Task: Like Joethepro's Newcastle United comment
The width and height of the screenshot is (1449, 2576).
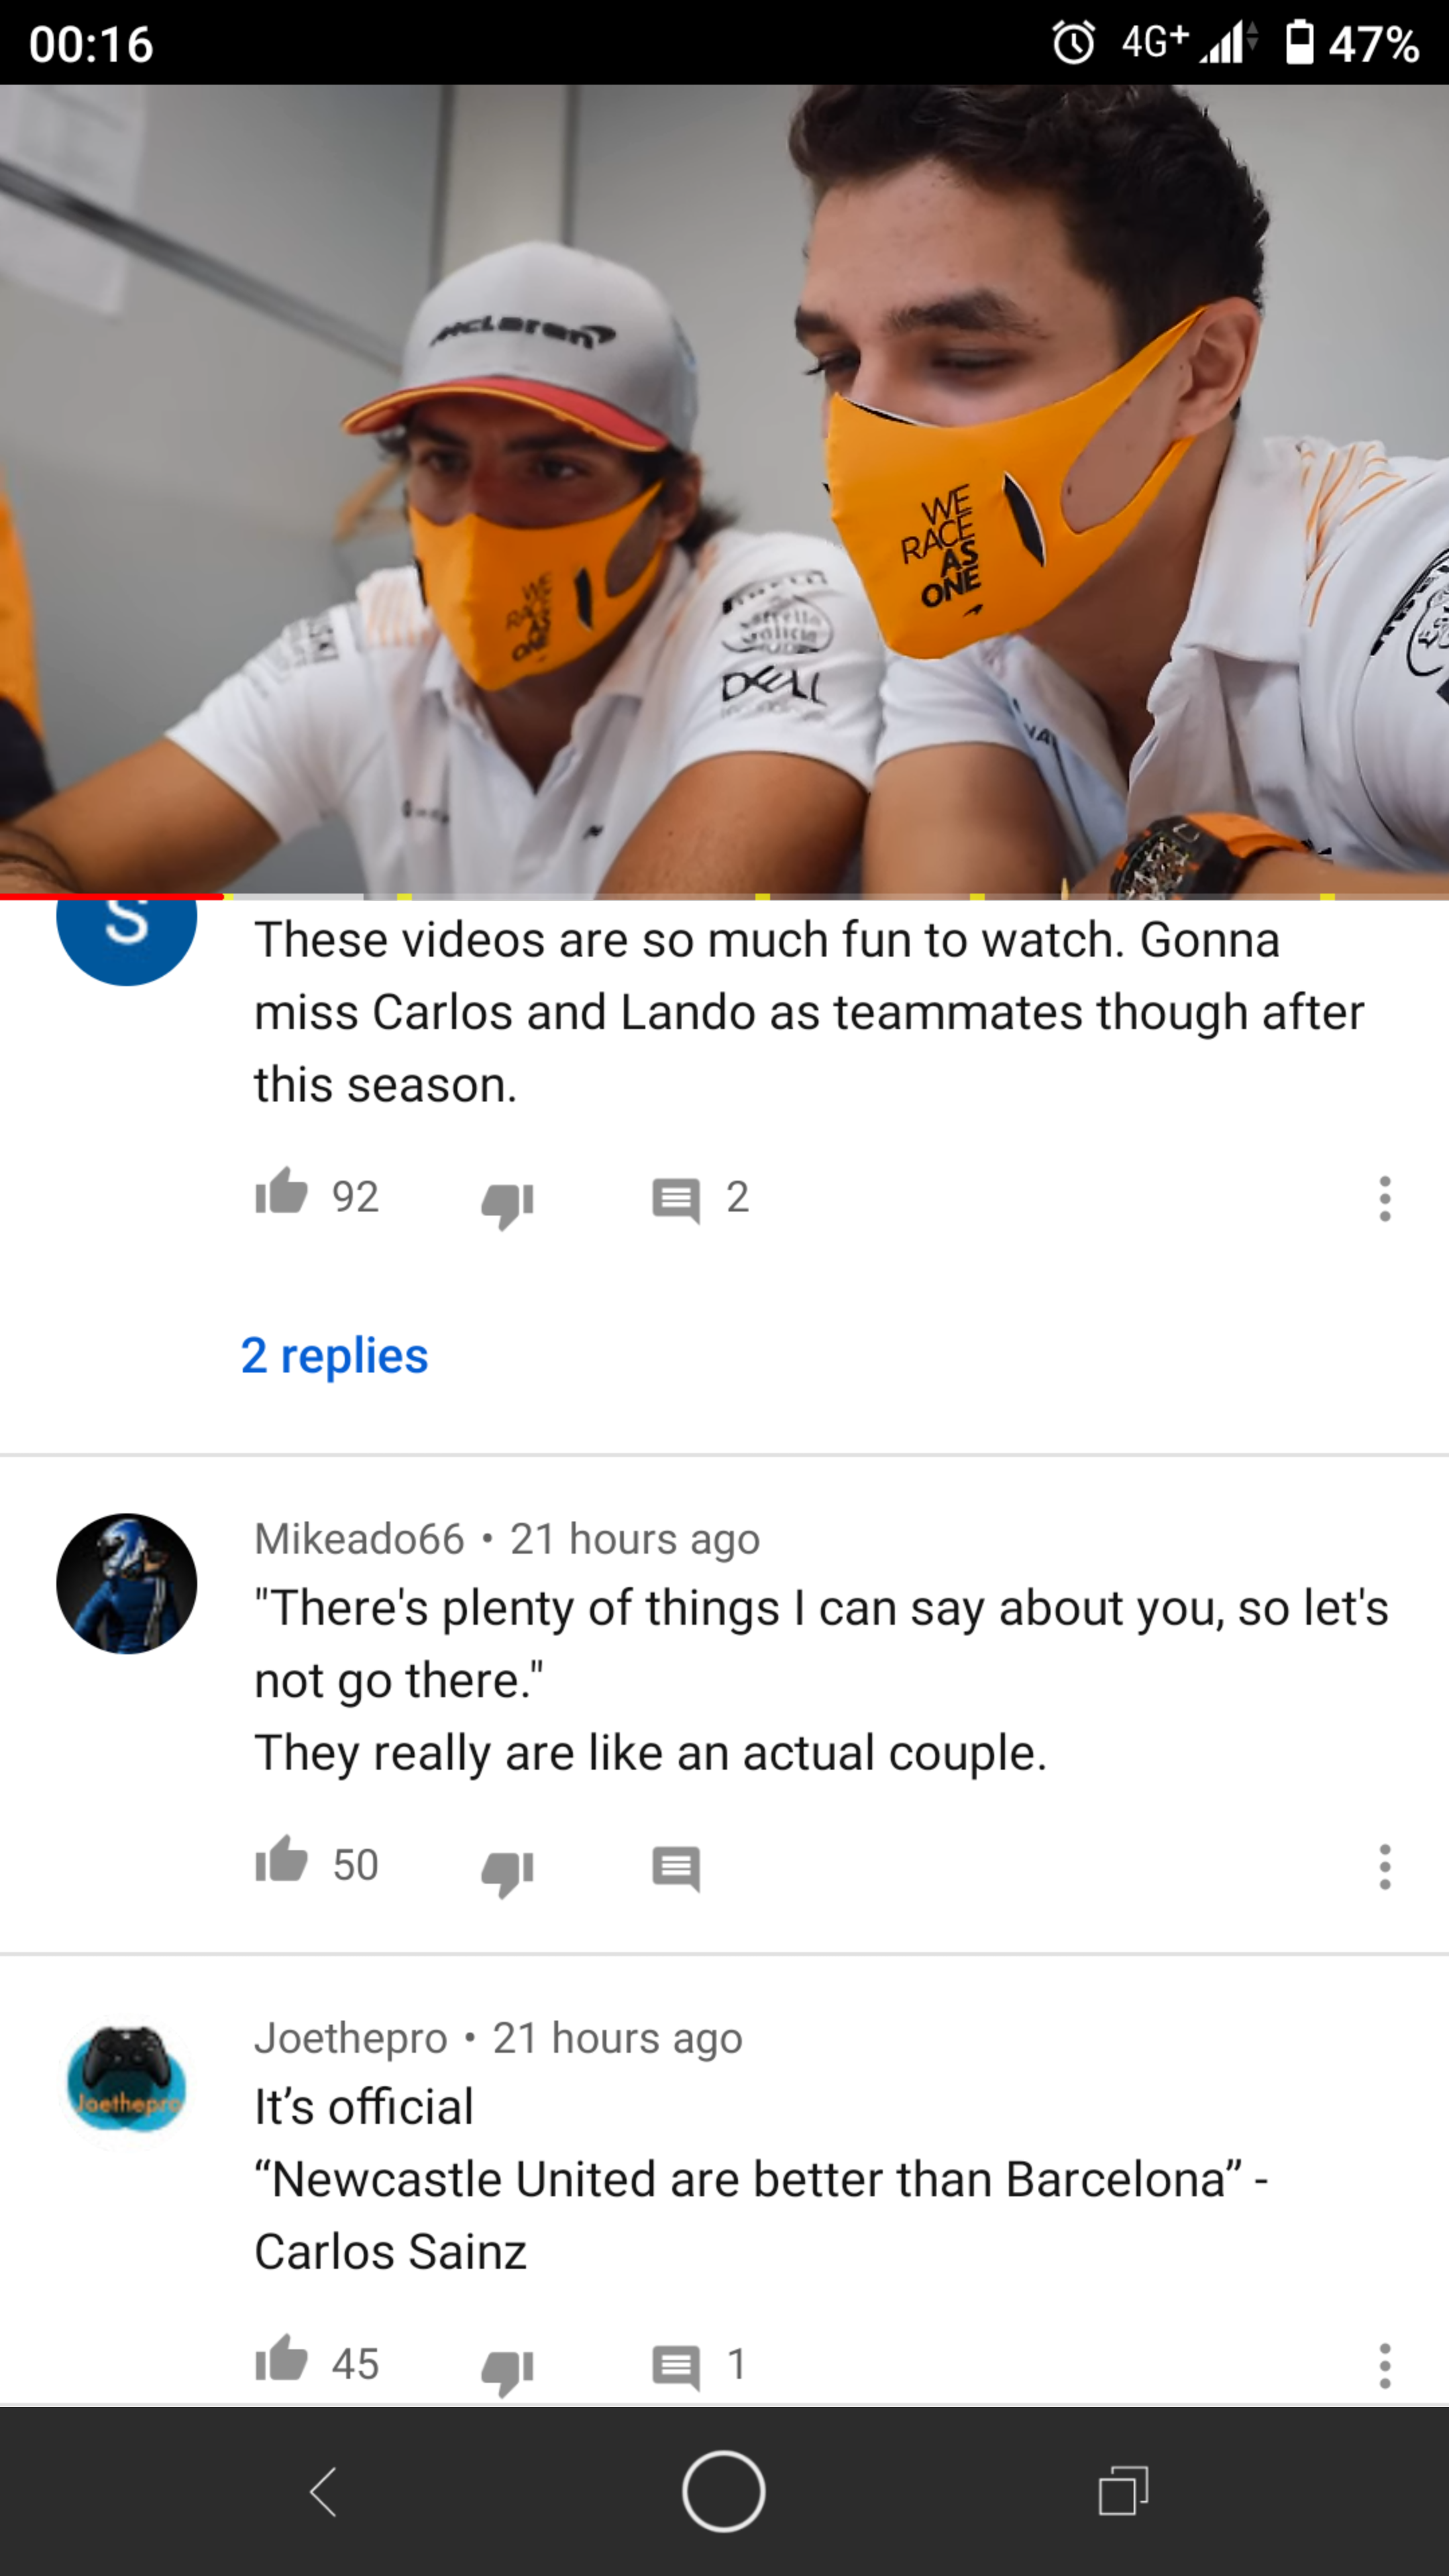Action: (281, 2360)
